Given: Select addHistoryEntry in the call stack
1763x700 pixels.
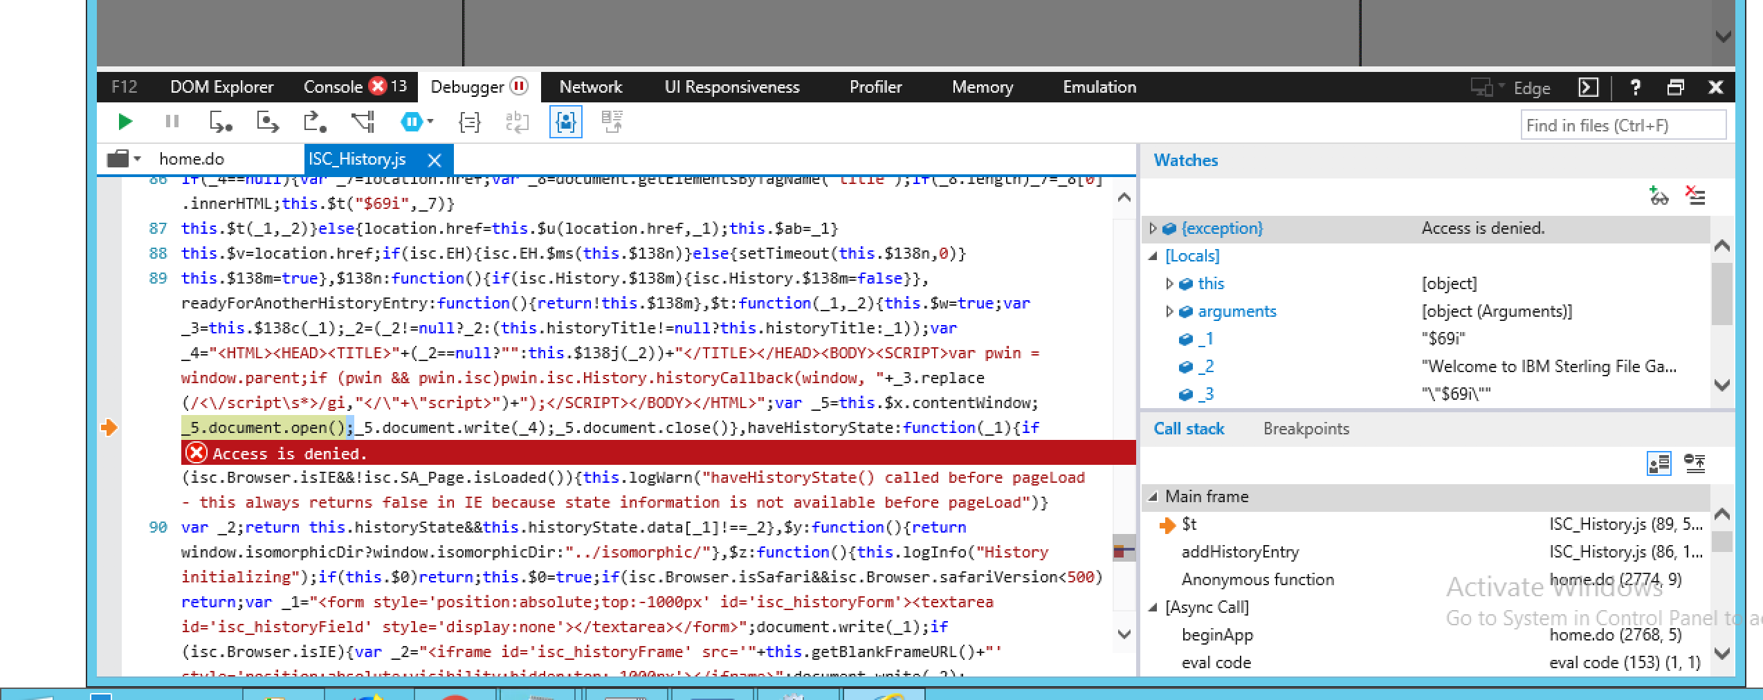Looking at the screenshot, I should point(1240,552).
